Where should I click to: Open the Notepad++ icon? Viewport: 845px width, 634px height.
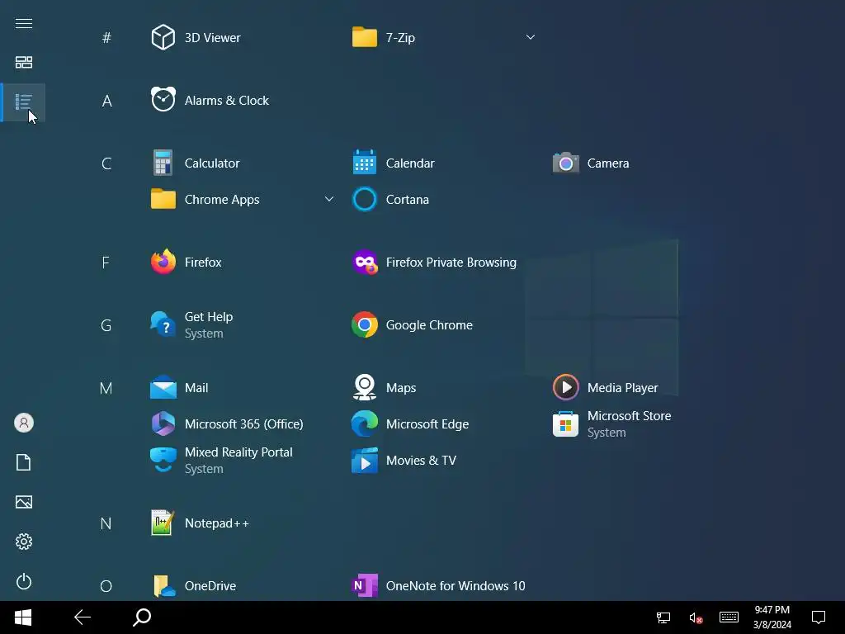pos(163,523)
